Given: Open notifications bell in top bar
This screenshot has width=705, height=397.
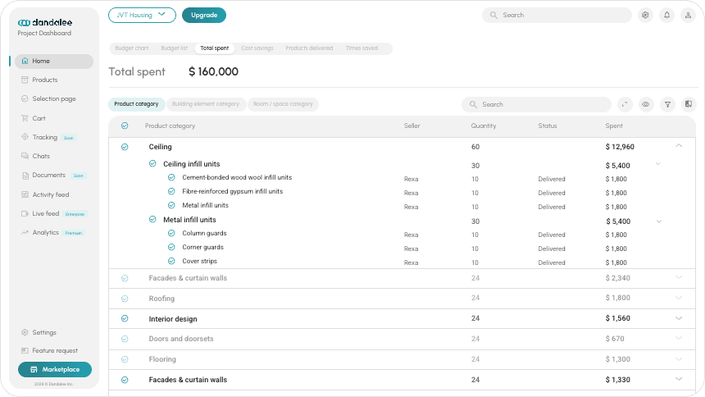Looking at the screenshot, I should click(x=666, y=15).
